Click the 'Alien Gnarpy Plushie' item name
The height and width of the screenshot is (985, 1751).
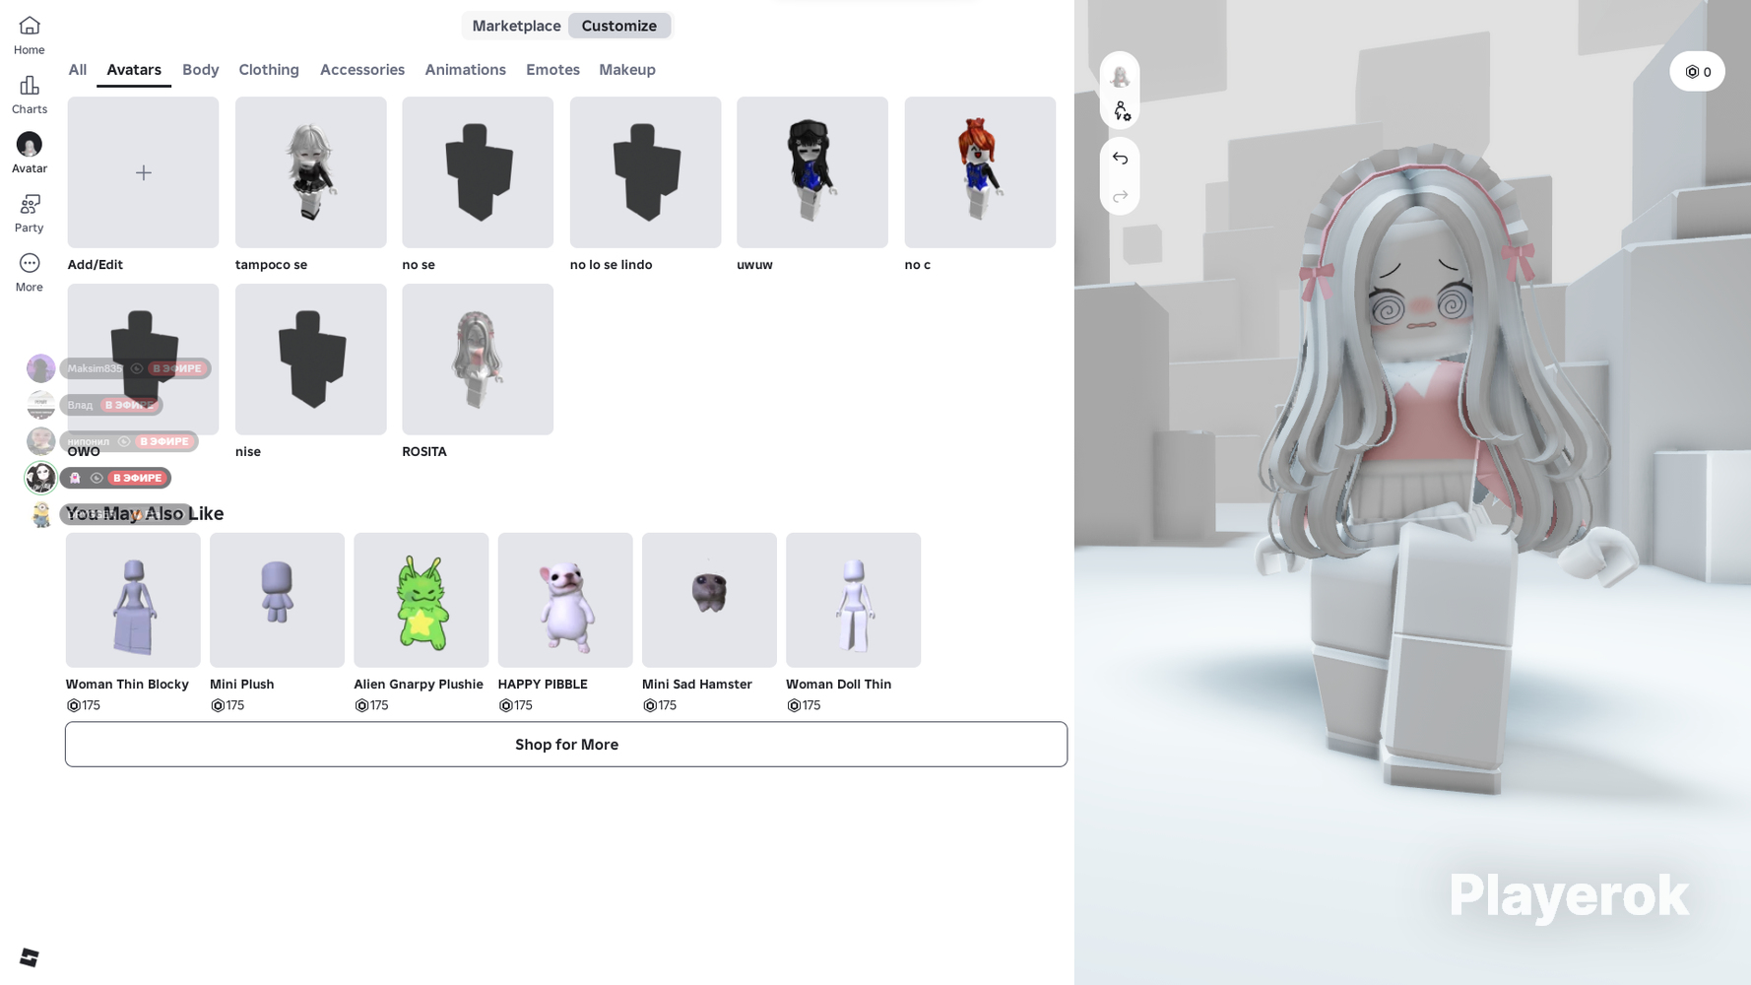click(419, 685)
